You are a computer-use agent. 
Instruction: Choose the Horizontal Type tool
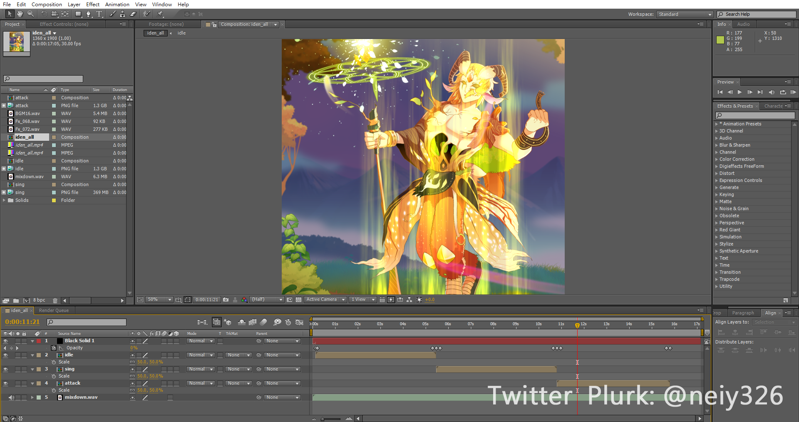coord(99,14)
